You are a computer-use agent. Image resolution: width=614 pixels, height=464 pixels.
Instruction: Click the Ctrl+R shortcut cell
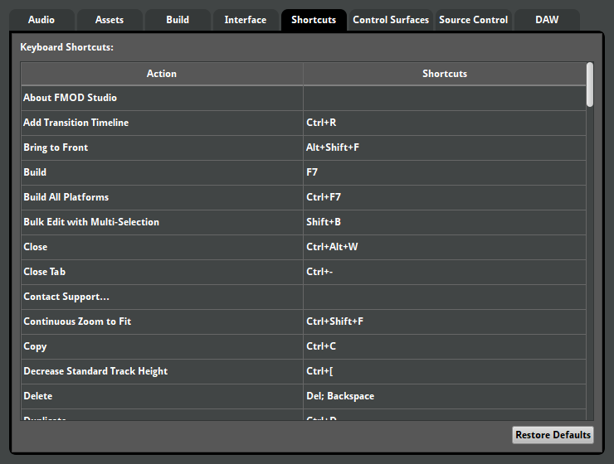click(x=445, y=123)
